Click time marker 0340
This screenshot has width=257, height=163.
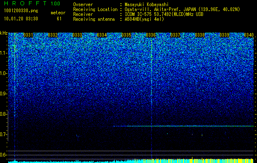tap(249, 35)
